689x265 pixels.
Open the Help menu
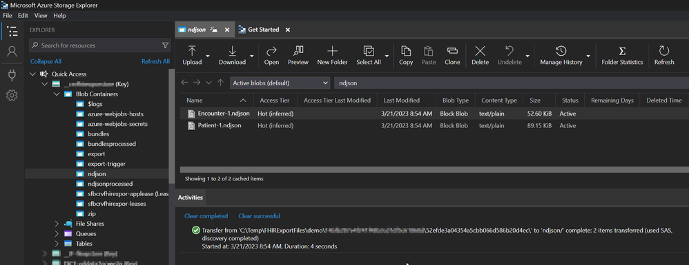(60, 15)
